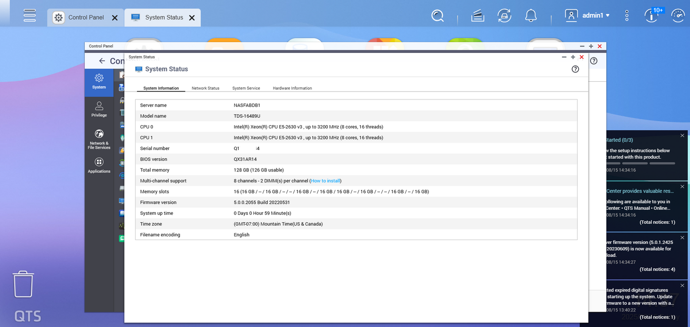Switch to the Network Status tab
690x327 pixels.
[205, 88]
